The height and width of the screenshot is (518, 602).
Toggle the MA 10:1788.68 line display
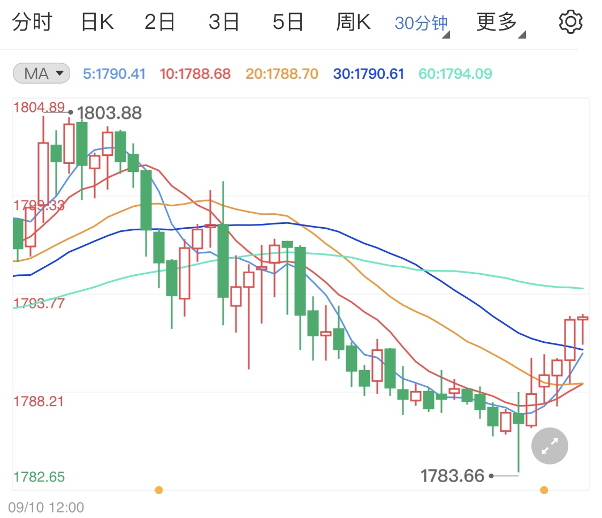tap(196, 73)
